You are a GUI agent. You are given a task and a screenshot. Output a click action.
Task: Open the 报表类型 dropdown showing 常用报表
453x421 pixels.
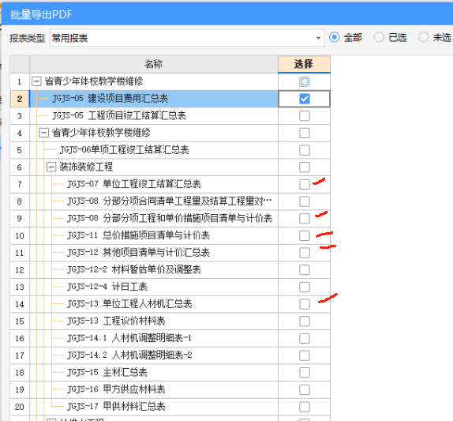point(187,38)
